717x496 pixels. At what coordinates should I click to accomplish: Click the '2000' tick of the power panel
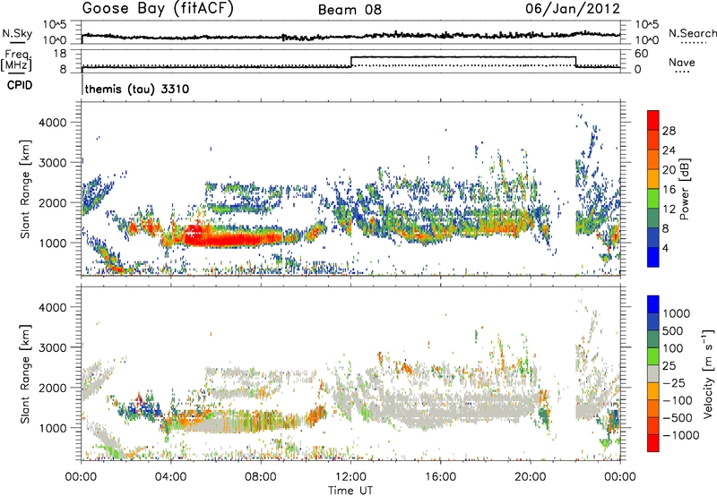click(x=53, y=202)
